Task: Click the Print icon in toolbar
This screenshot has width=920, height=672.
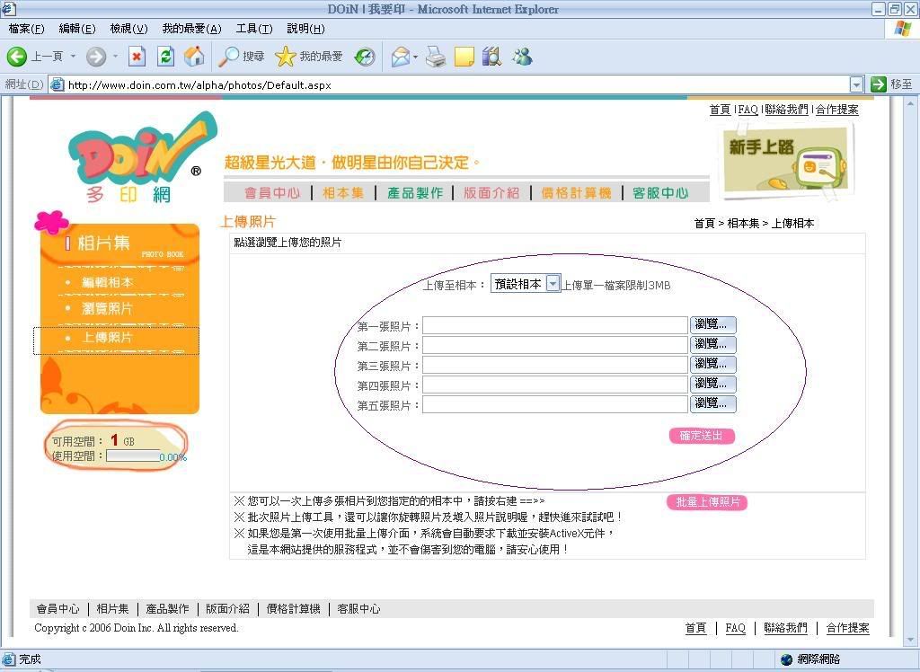Action: tap(436, 57)
